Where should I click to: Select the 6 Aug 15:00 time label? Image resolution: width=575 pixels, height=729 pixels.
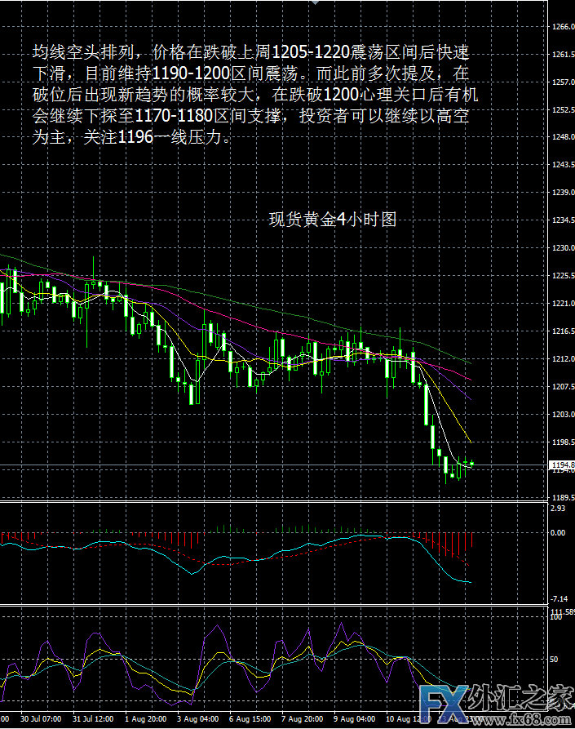[251, 720]
